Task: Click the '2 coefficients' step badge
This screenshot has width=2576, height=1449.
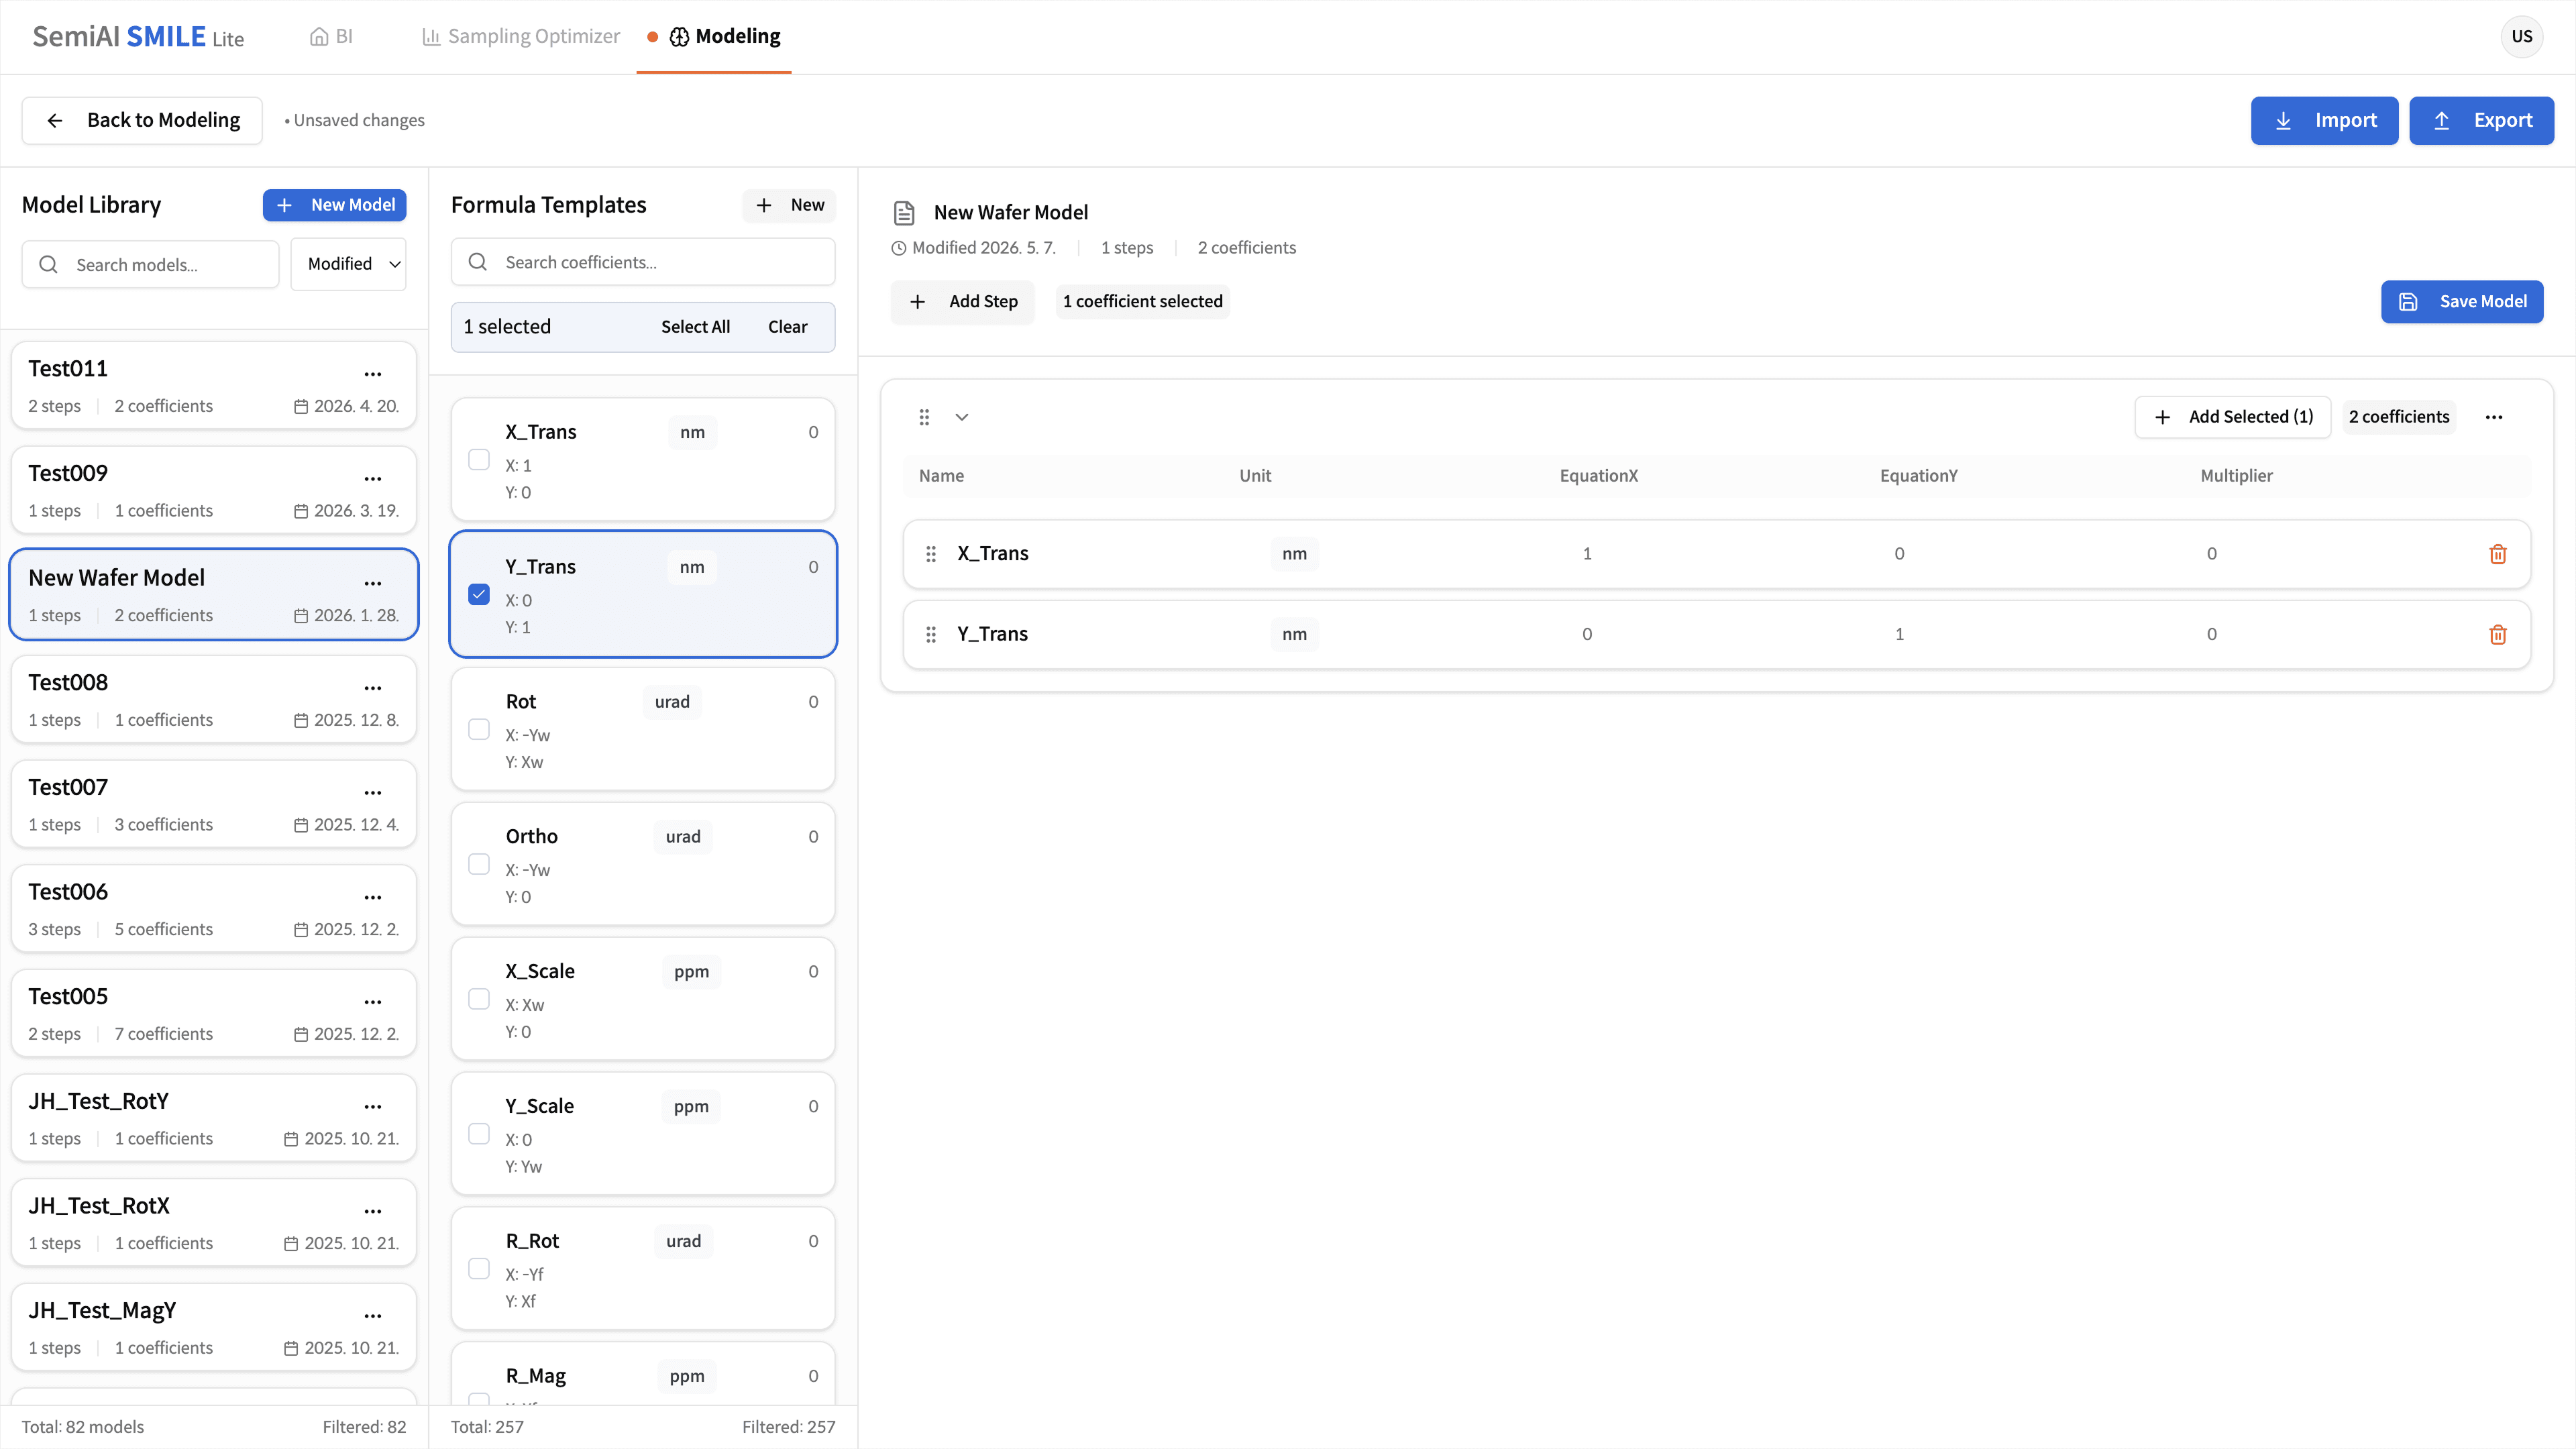Action: pos(2399,417)
